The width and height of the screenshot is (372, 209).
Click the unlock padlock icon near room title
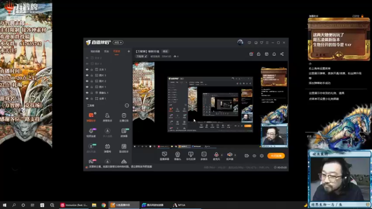tap(259, 54)
